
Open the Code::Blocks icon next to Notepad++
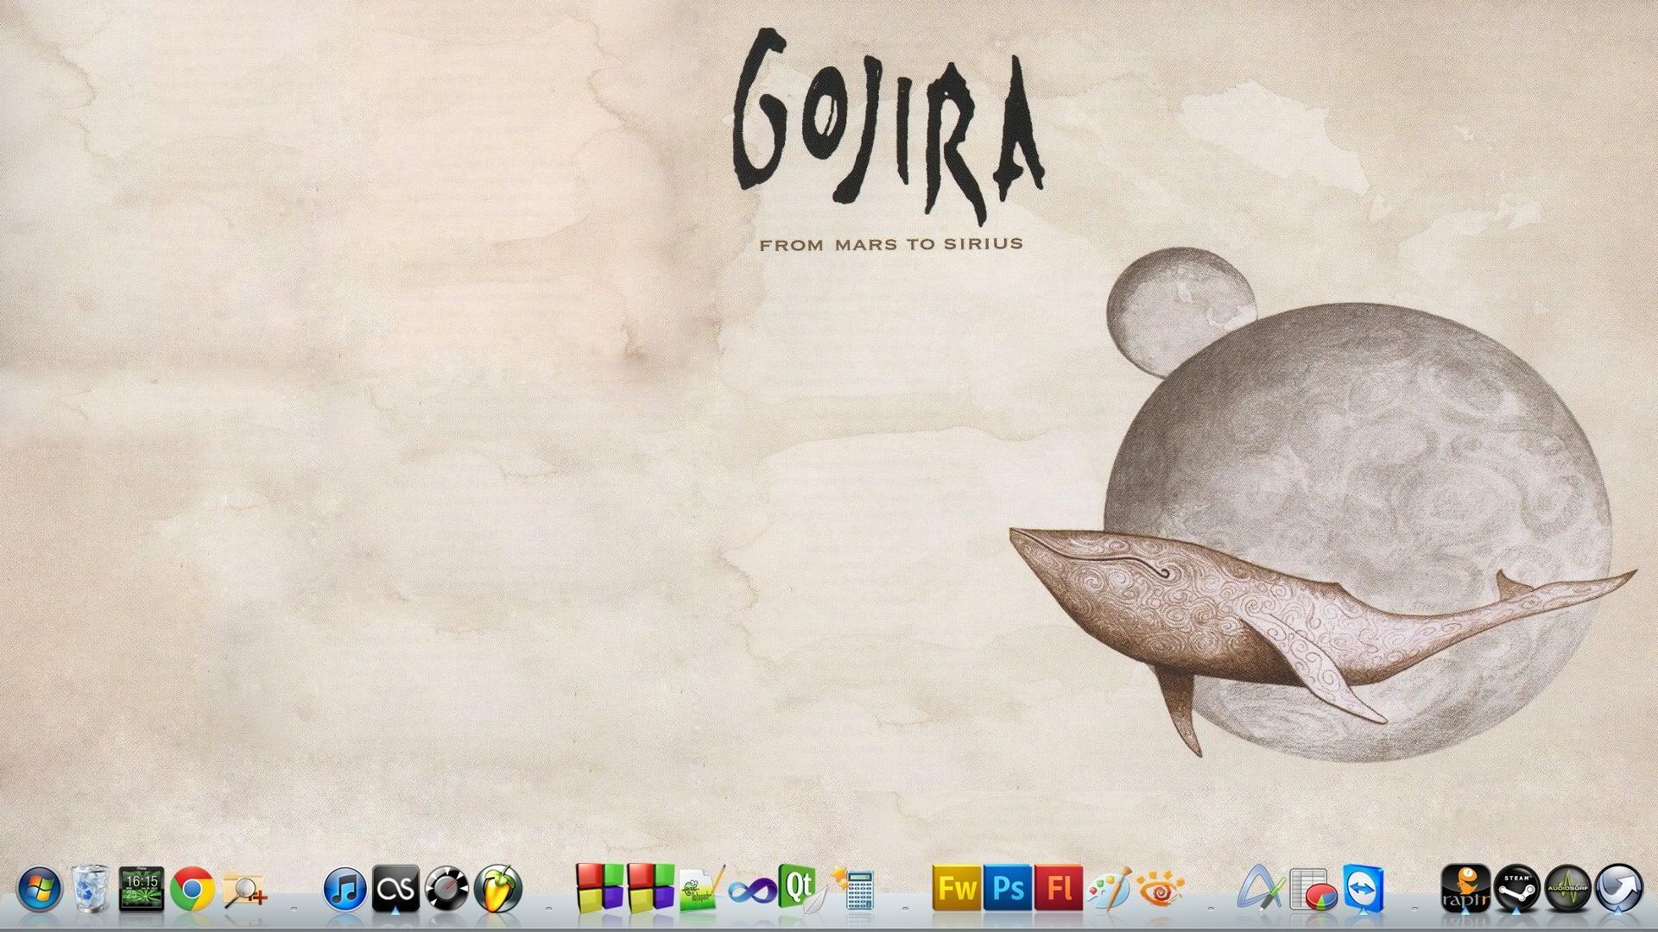pyautogui.click(x=651, y=888)
